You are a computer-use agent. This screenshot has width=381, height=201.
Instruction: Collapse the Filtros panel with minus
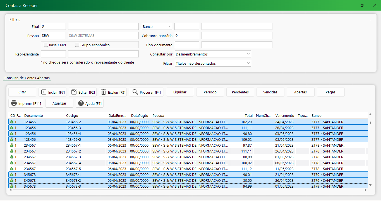[370, 20]
